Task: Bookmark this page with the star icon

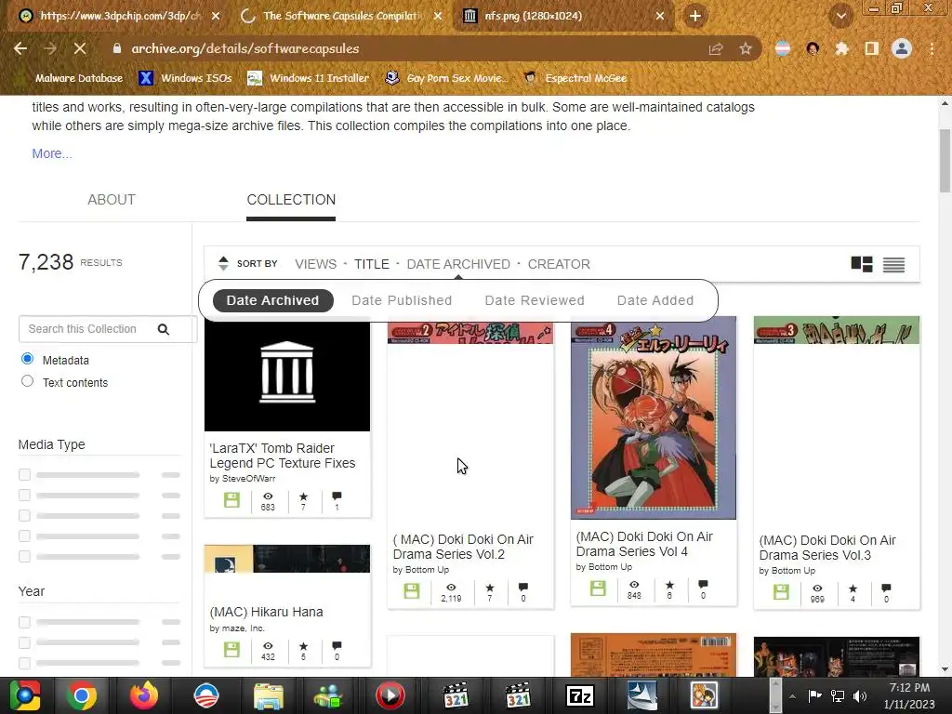Action: [746, 48]
